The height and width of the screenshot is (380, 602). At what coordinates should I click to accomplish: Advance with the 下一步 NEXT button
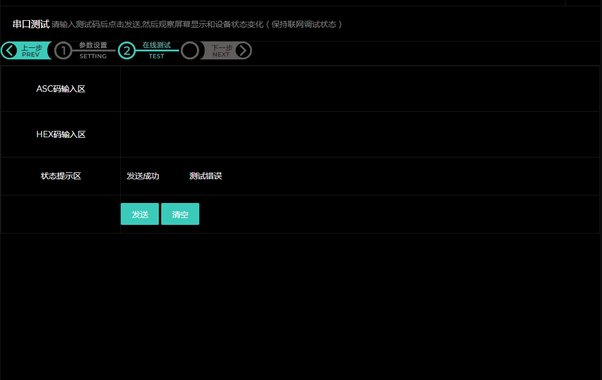tap(226, 51)
